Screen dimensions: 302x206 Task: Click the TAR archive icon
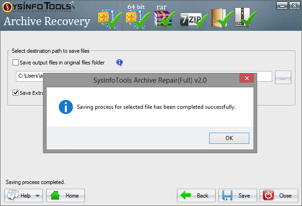pyautogui.click(x=222, y=18)
